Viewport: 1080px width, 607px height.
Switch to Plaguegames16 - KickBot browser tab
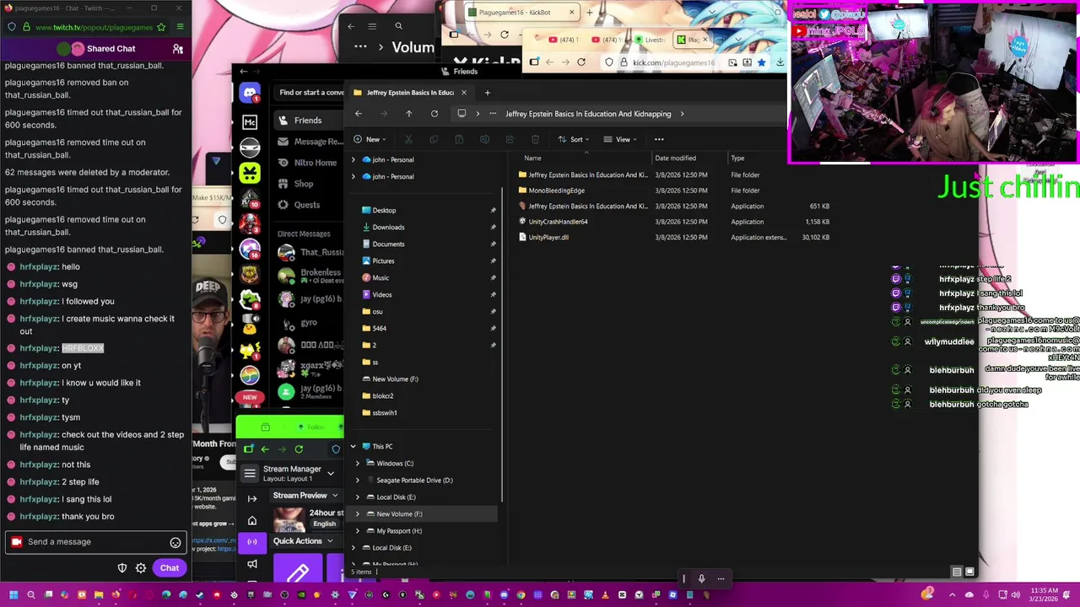point(521,13)
